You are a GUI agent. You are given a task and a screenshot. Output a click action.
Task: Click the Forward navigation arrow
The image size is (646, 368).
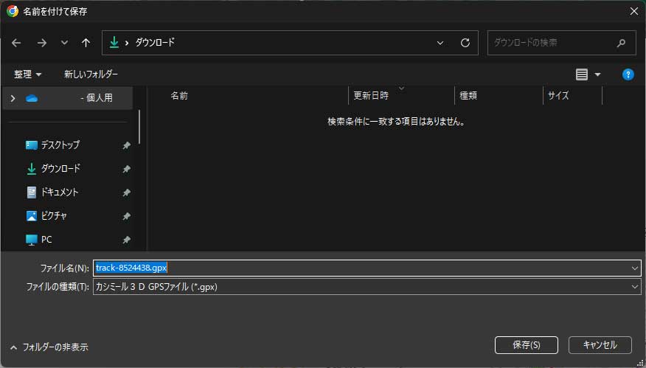[x=41, y=43]
